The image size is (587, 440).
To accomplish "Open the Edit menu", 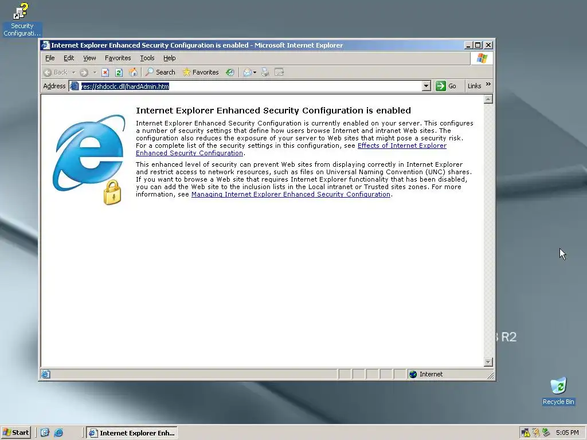I will coord(69,58).
